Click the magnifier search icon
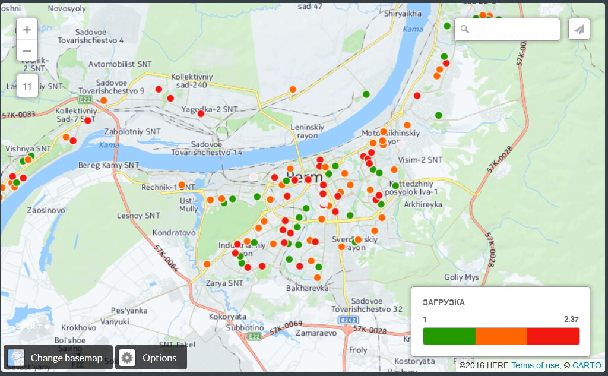 coord(465,29)
